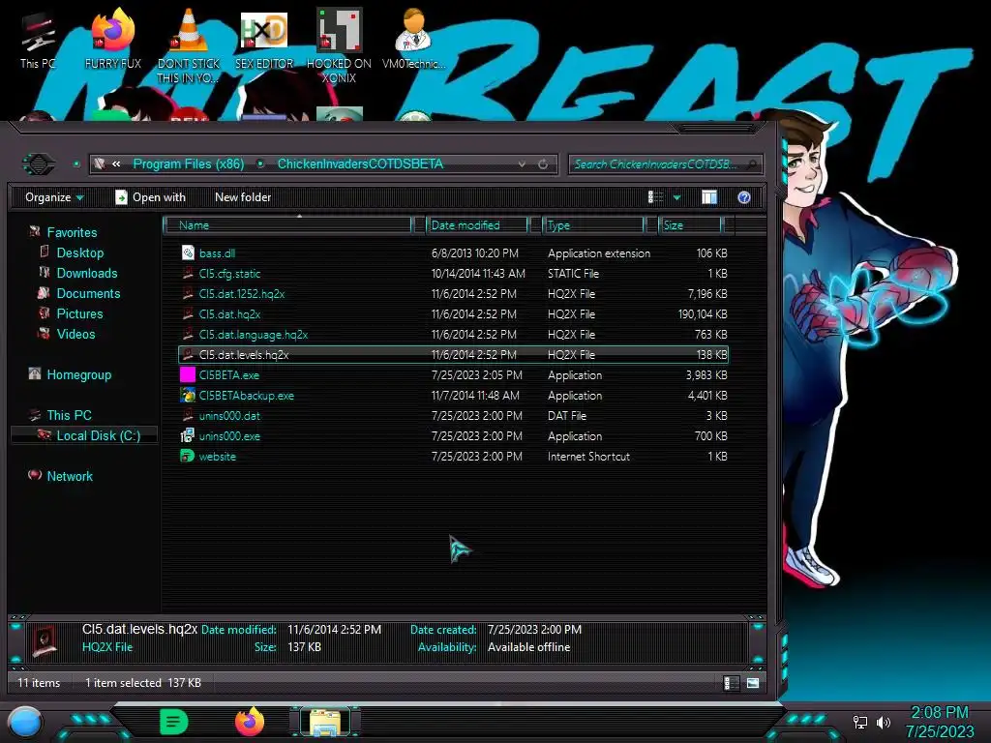Open the address bar history dropdown
Image resolution: width=991 pixels, height=743 pixels.
coord(522,164)
